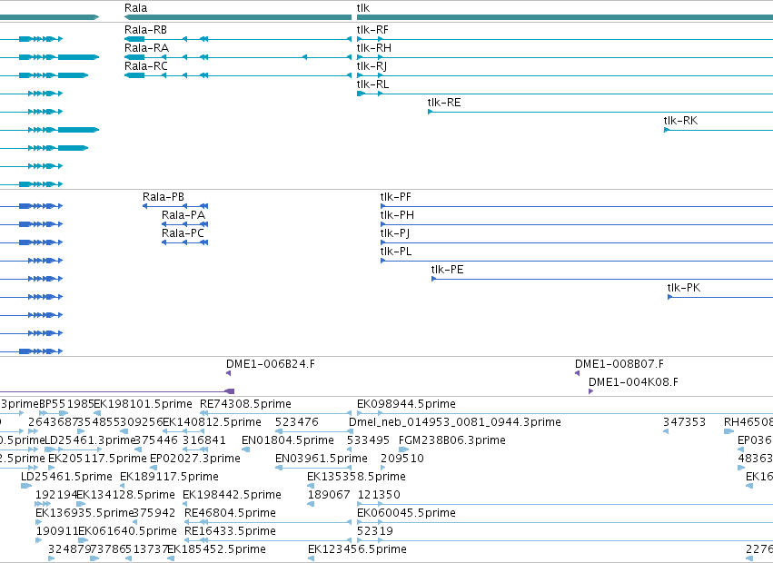773x563 pixels.
Task: Click the DME1-006B24.F feature label
Action: [x=270, y=364]
